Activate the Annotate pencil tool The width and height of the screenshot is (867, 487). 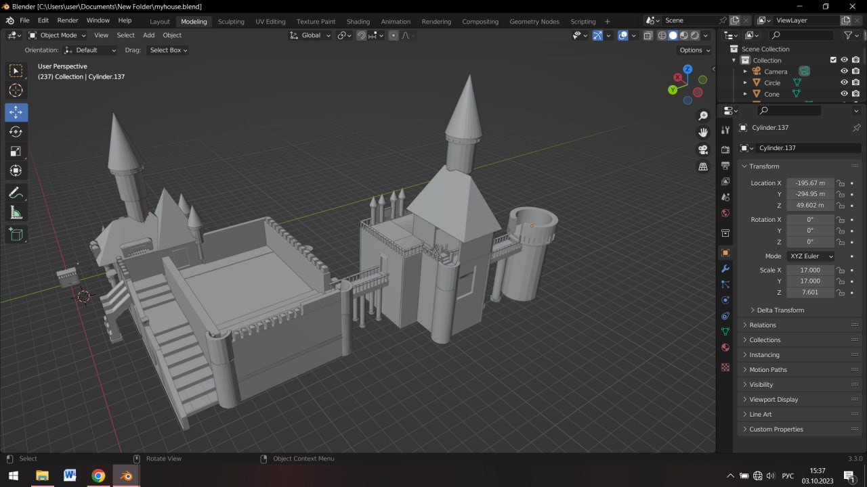16,193
